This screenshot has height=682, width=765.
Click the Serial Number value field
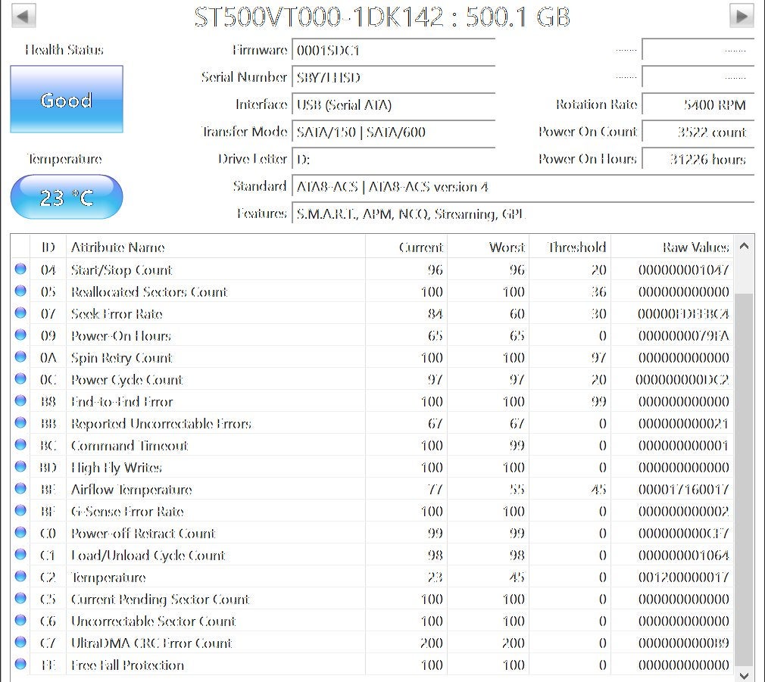393,77
